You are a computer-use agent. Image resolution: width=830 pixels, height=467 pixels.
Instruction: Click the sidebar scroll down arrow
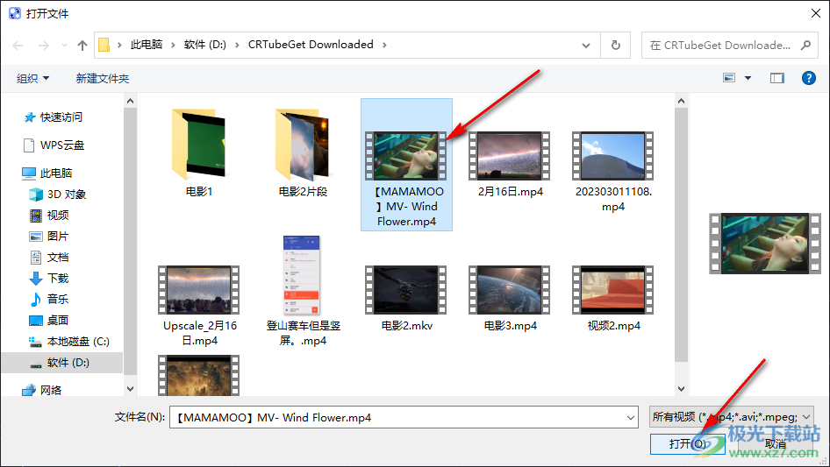(x=130, y=389)
